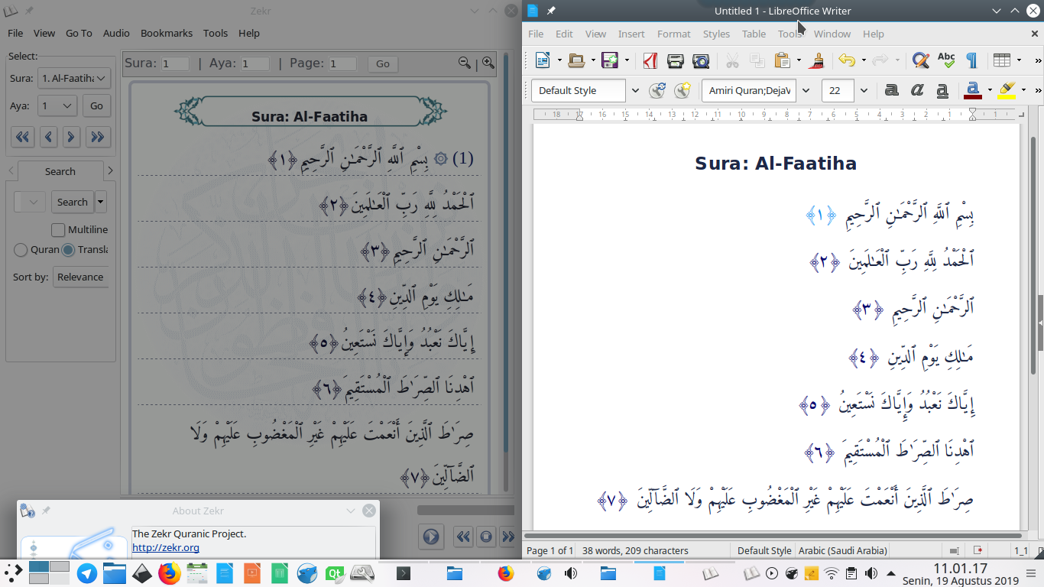Select the Clone Formatting brush in Writer
The width and height of the screenshot is (1044, 587).
coord(816,60)
